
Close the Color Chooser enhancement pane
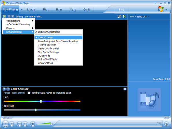tap(125, 89)
